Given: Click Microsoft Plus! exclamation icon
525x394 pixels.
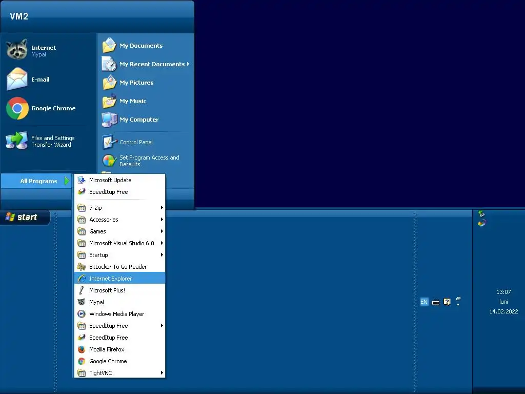Looking at the screenshot, I should (82, 290).
